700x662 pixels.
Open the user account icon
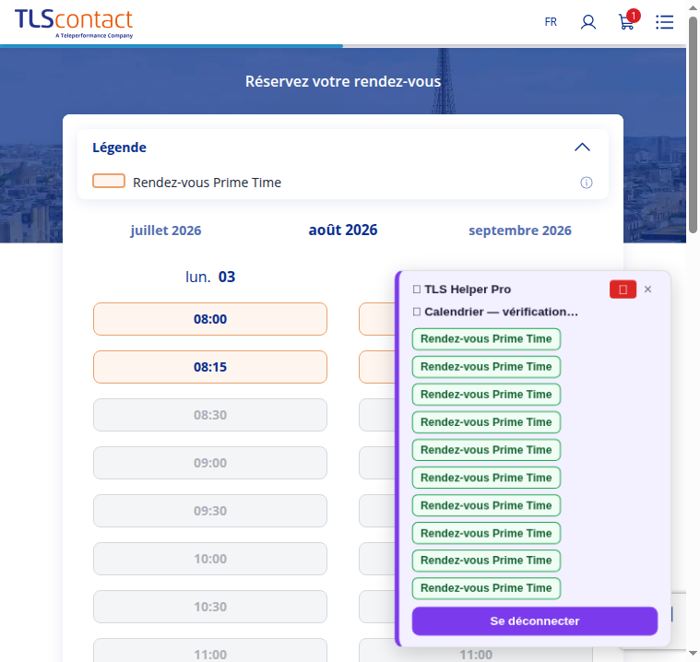pos(588,21)
